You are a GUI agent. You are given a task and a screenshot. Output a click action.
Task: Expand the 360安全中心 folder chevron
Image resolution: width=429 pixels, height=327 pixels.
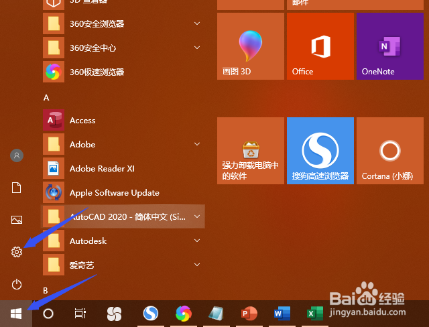tap(197, 48)
